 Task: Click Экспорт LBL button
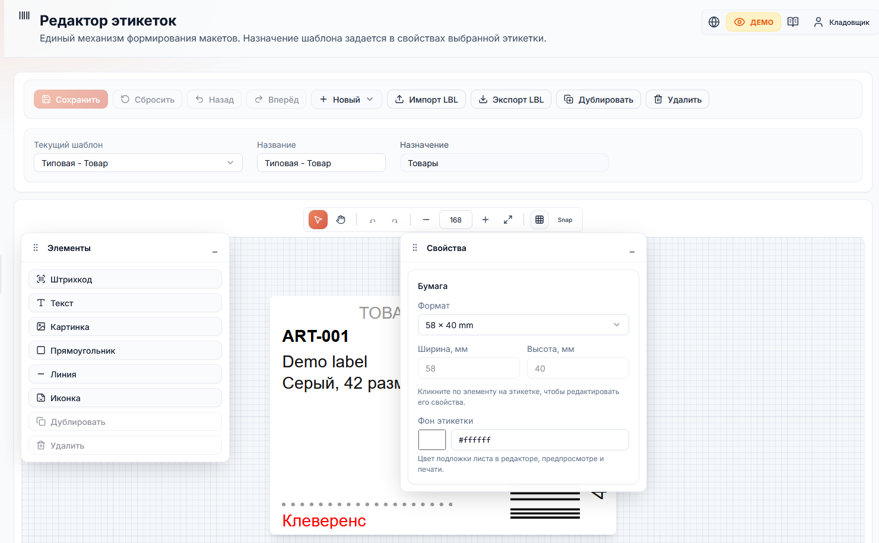[511, 99]
